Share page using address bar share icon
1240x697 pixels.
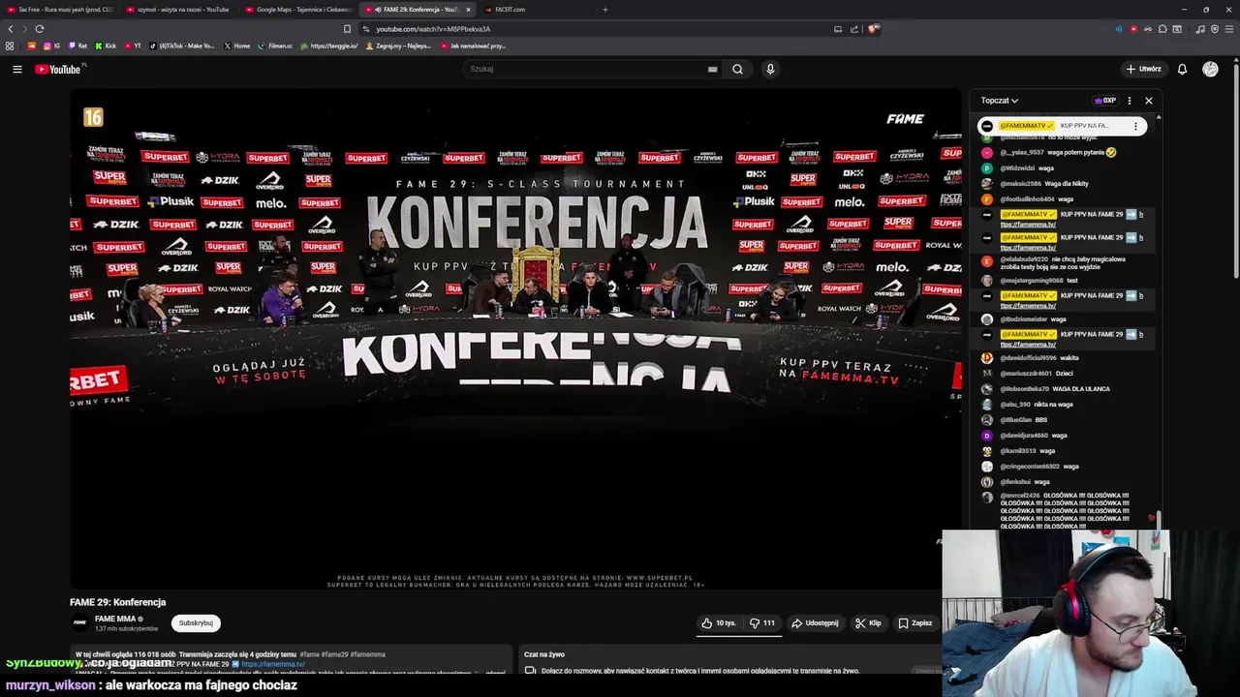click(x=854, y=29)
